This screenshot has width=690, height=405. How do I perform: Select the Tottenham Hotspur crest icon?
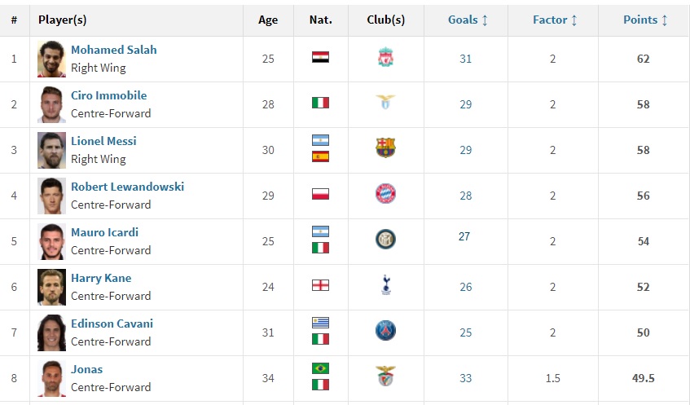[386, 285]
